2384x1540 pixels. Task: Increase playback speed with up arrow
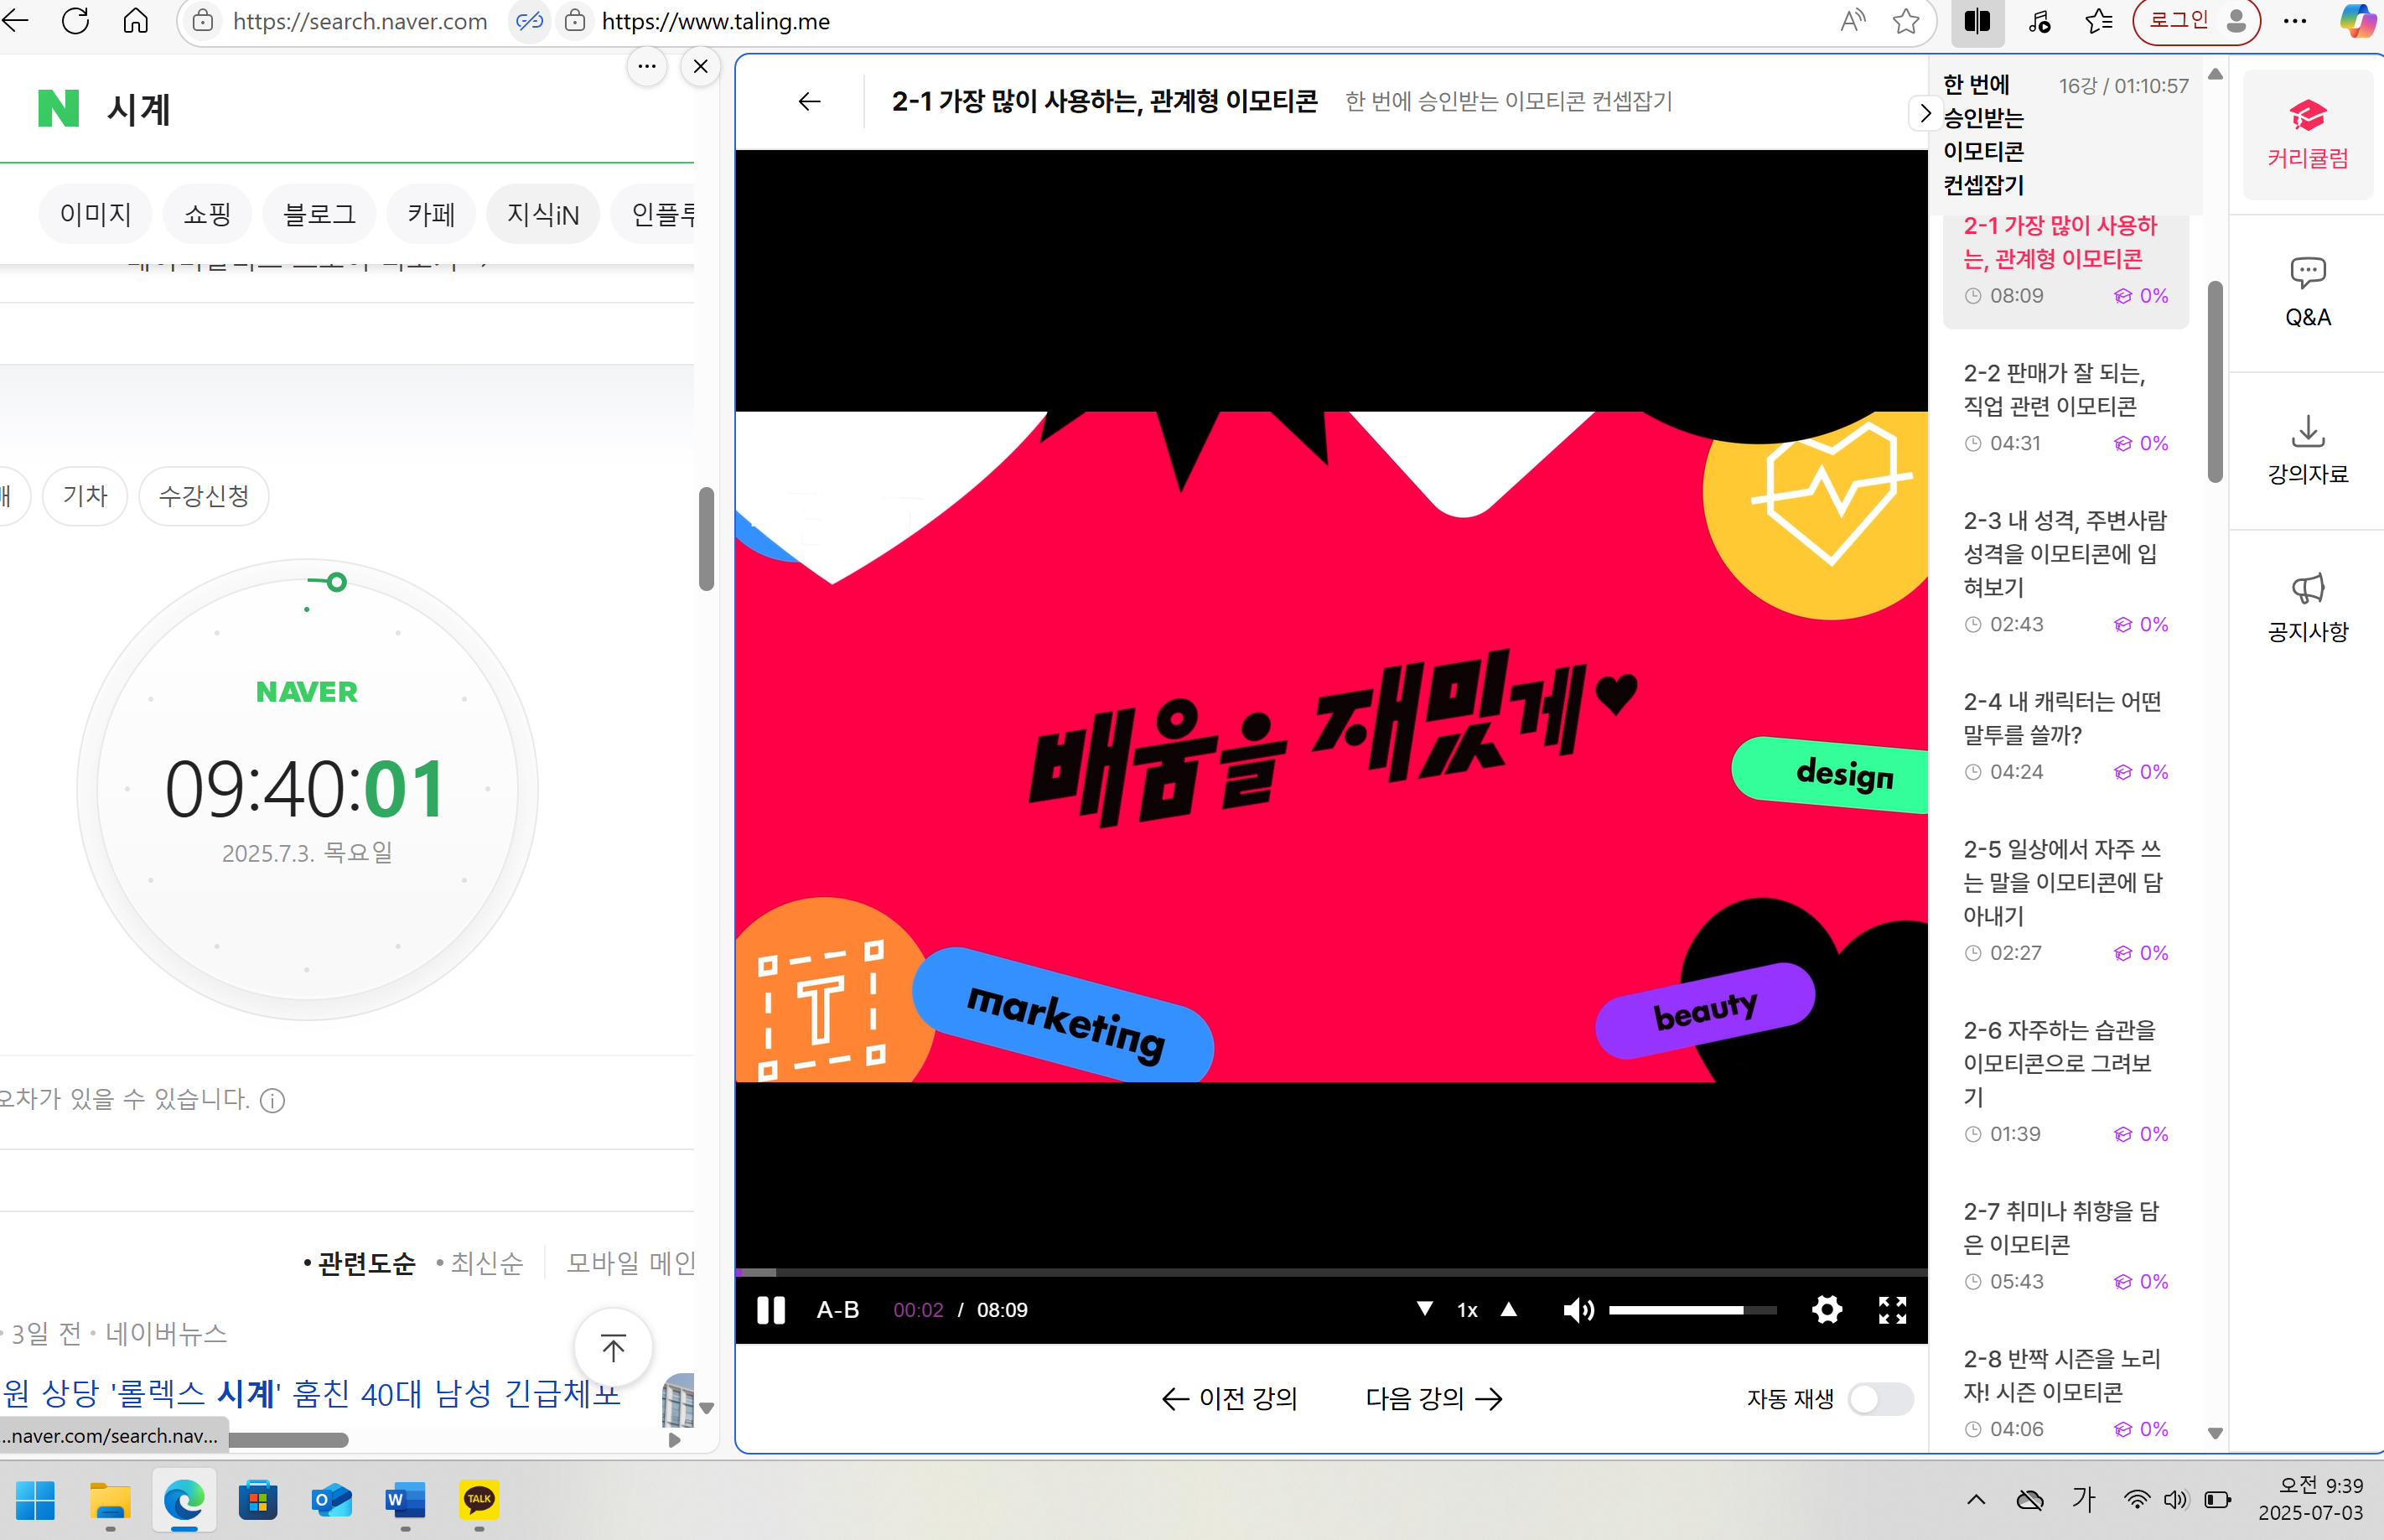point(1509,1309)
